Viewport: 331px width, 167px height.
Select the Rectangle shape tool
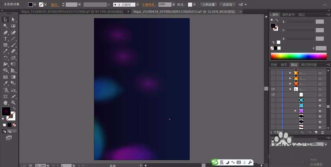point(5,45)
